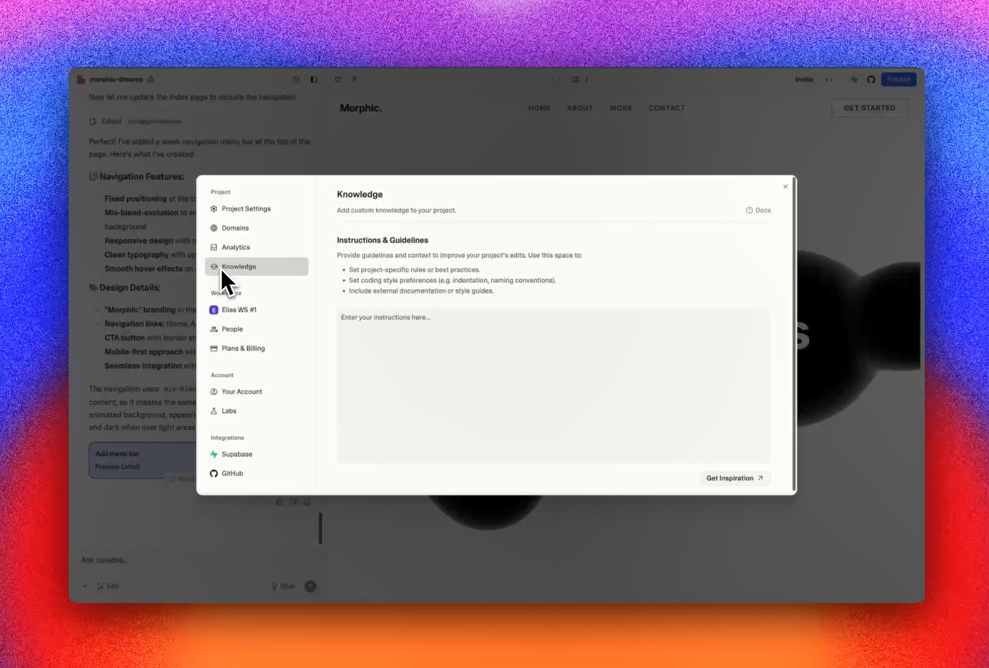Click the Your Account profile icon
Image resolution: width=989 pixels, height=668 pixels.
tap(214, 392)
